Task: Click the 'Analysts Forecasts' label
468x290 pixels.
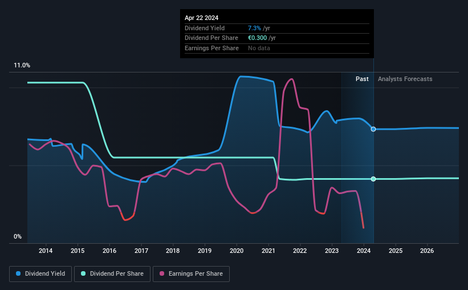Action: (405, 79)
